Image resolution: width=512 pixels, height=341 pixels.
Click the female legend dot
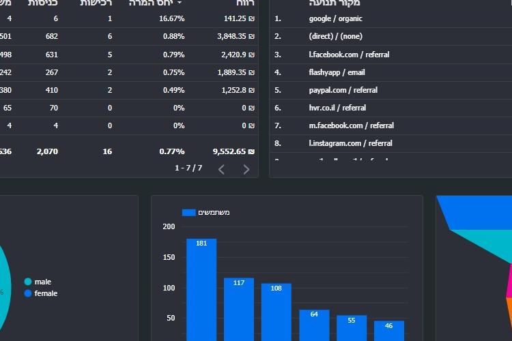pyautogui.click(x=28, y=293)
